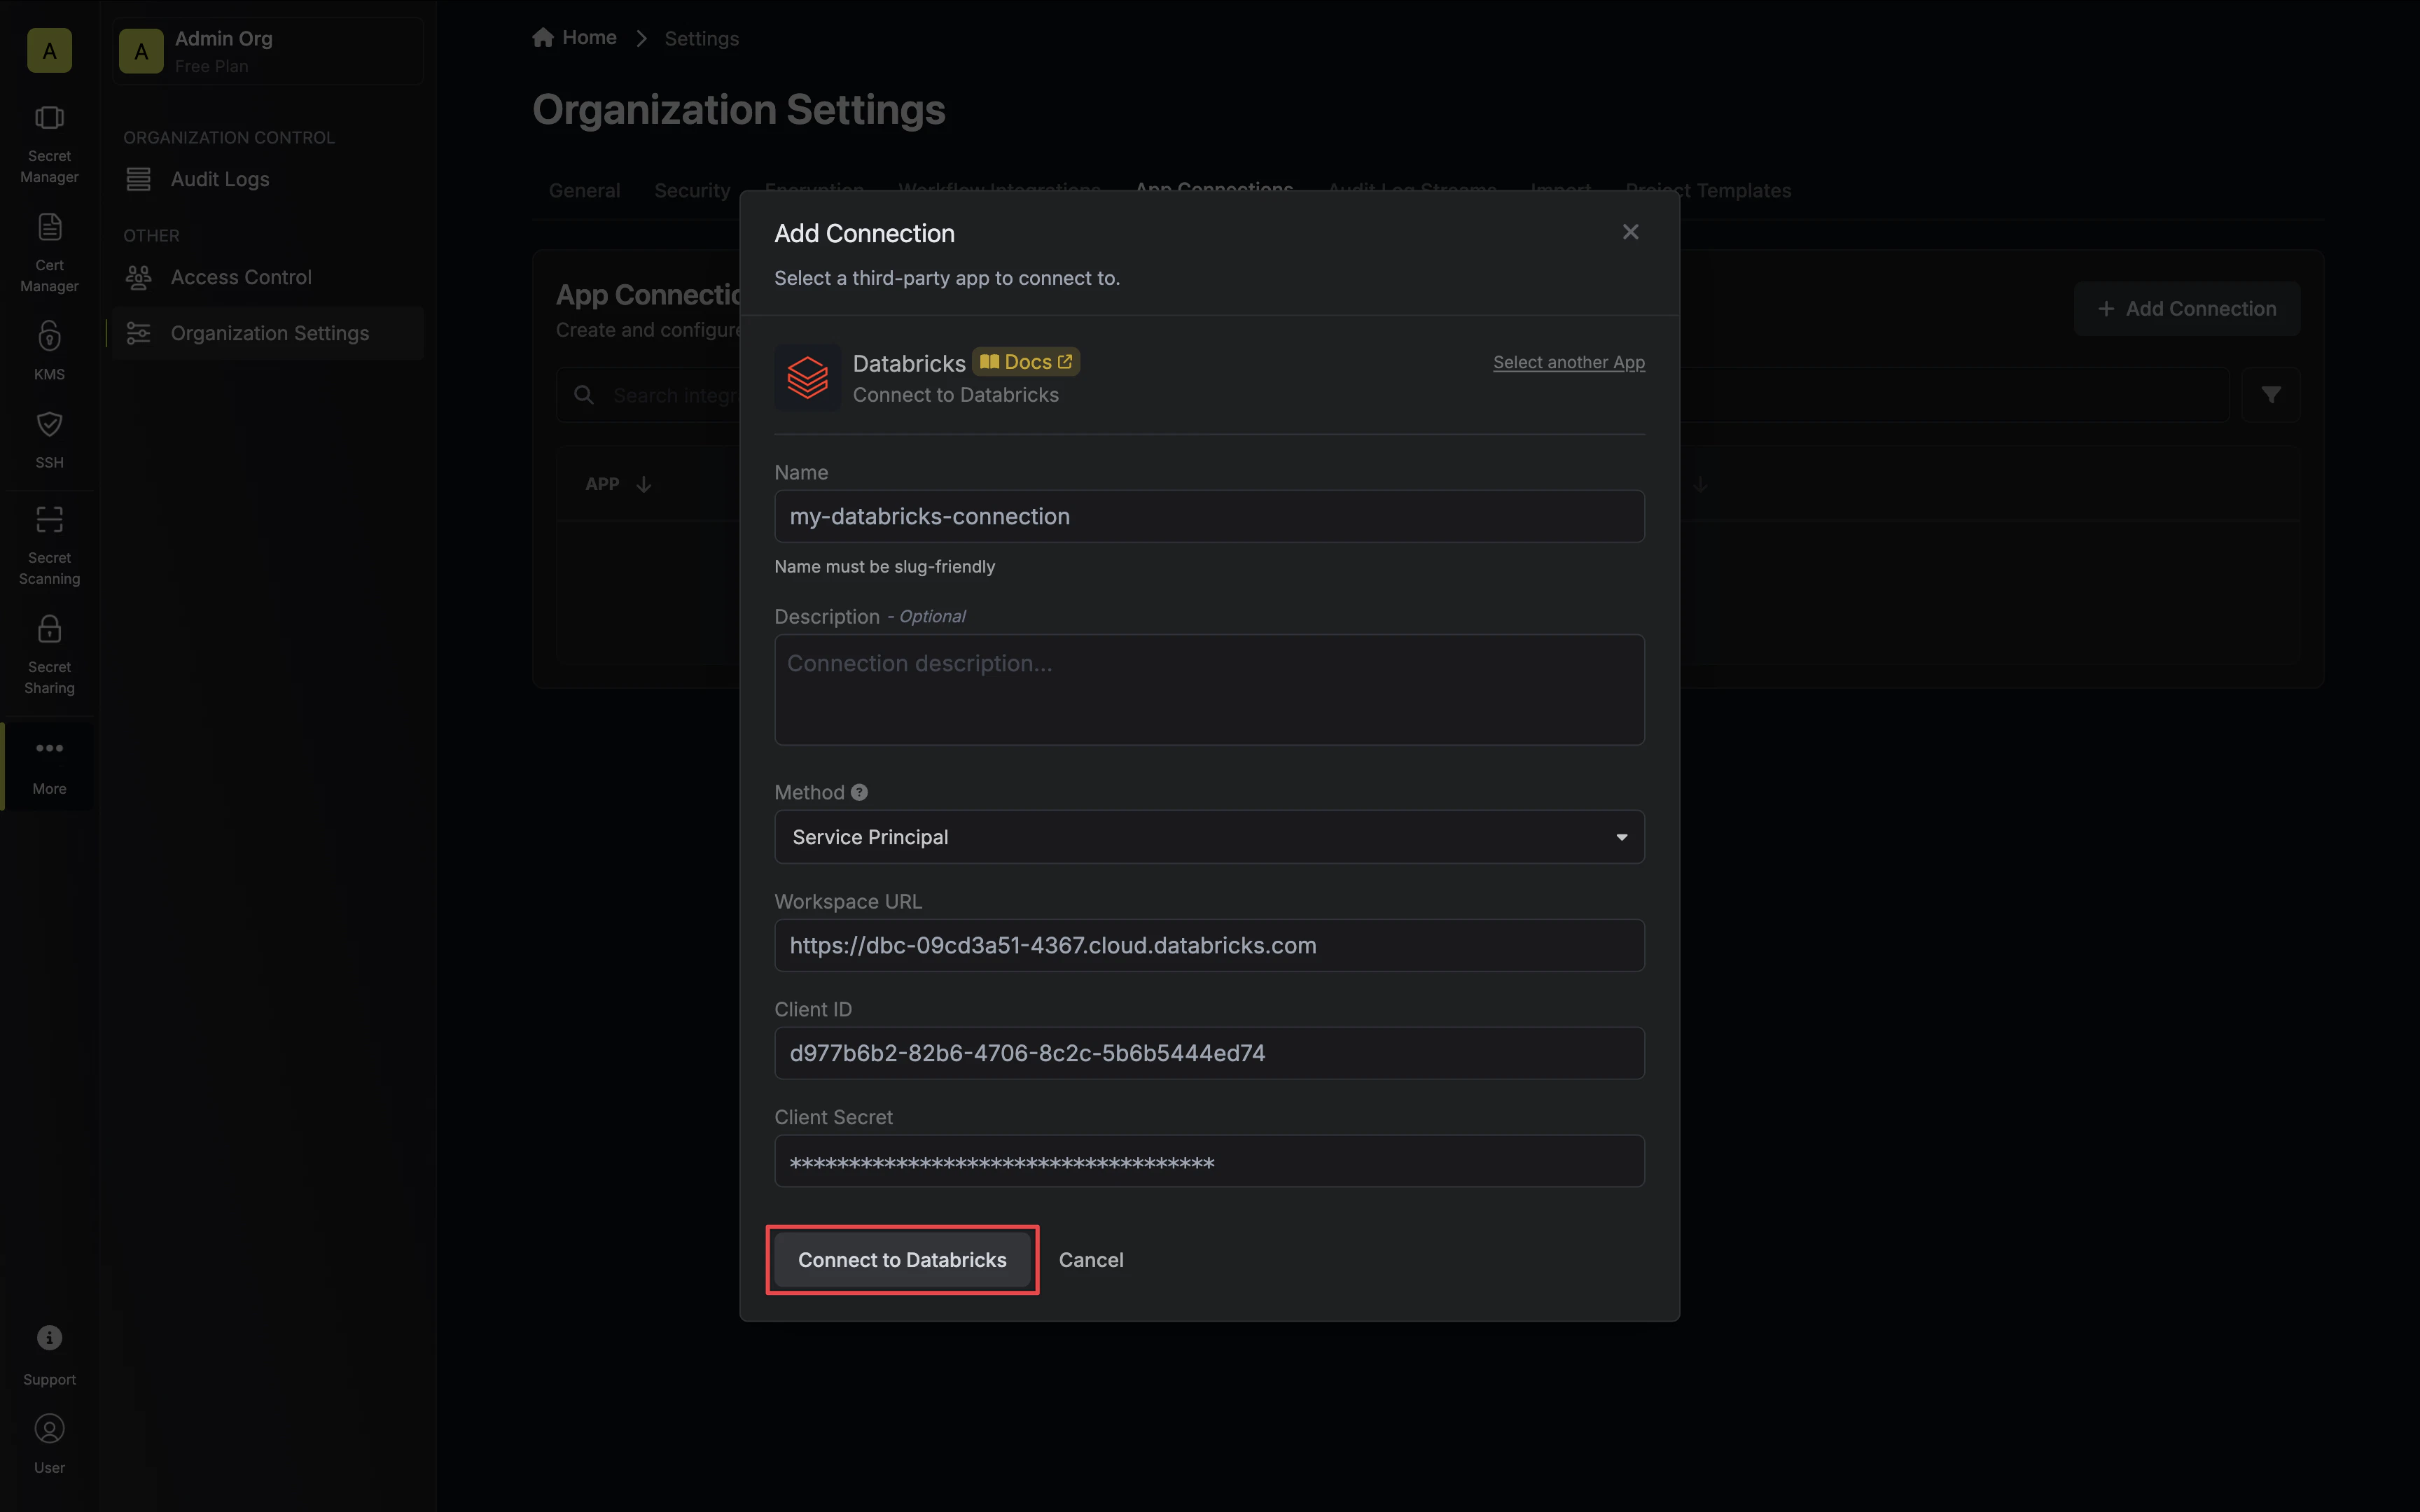Image resolution: width=2420 pixels, height=1512 pixels.
Task: Open Audit Logs in sidebar
Action: coord(268,179)
